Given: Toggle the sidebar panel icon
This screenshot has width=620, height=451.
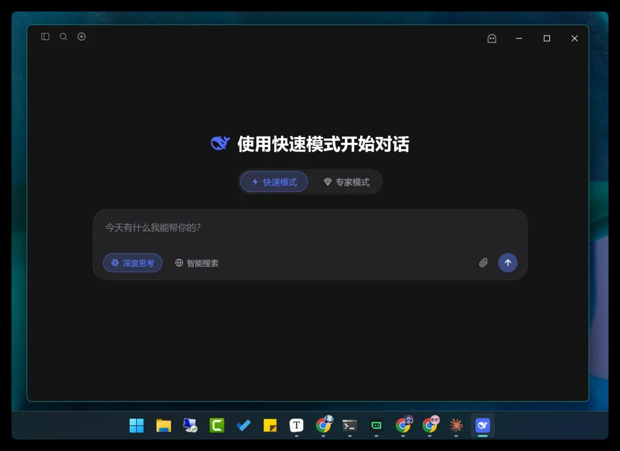Looking at the screenshot, I should [x=45, y=37].
